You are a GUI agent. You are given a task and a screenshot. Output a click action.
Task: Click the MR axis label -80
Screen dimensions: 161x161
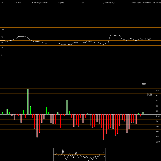click(x=157, y=137)
